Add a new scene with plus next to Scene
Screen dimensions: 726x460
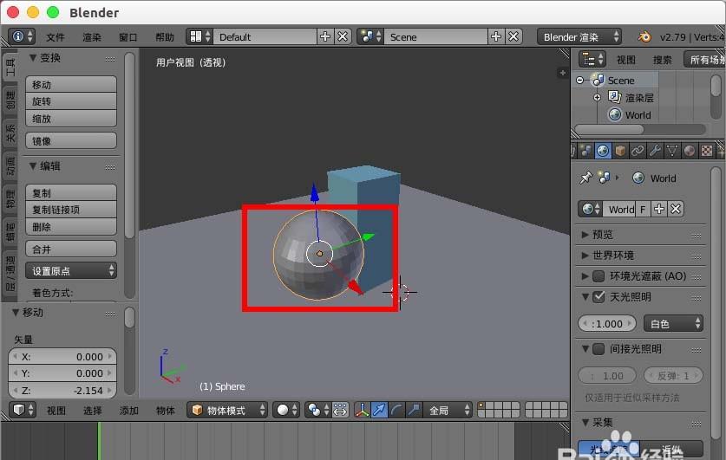[x=496, y=36]
